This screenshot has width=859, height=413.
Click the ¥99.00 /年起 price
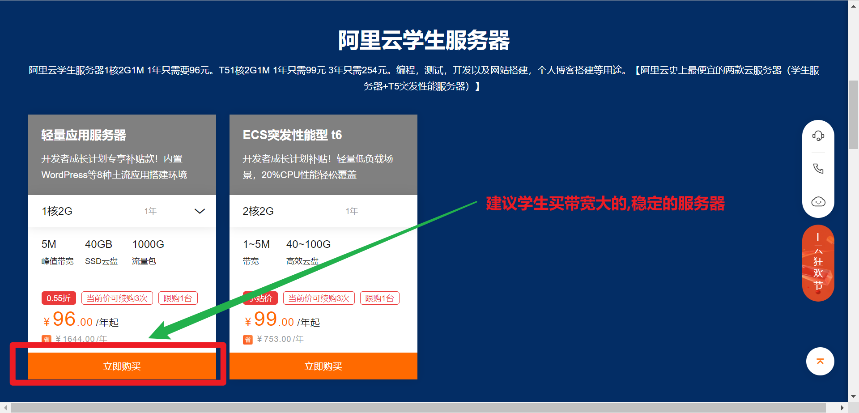[282, 320]
